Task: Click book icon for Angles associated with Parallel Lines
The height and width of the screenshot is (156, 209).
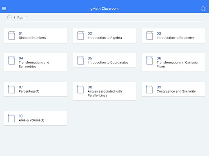Action: [x=80, y=89]
